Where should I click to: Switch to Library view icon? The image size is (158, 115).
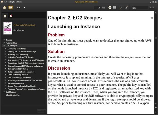click(5, 8)
